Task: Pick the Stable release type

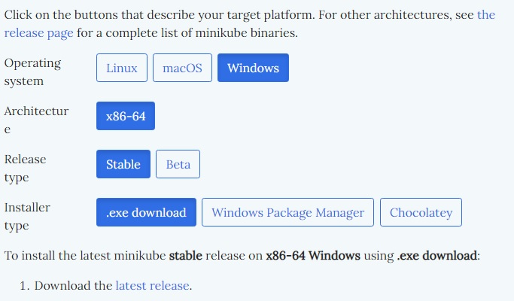Action: (x=123, y=165)
